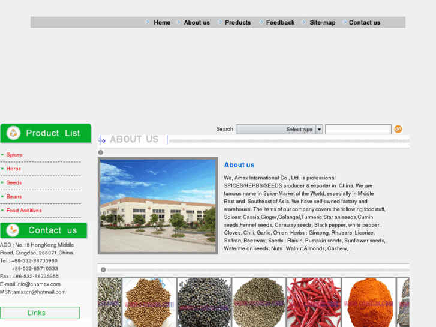The width and height of the screenshot is (436, 327).
Task: Click the Fax : +86-532-88735955 line
Action: pos(29,277)
